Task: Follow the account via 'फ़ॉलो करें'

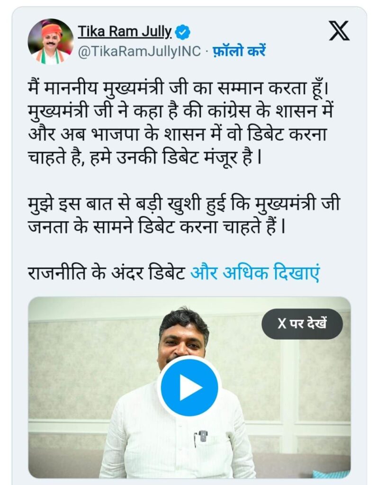Action: [x=239, y=51]
